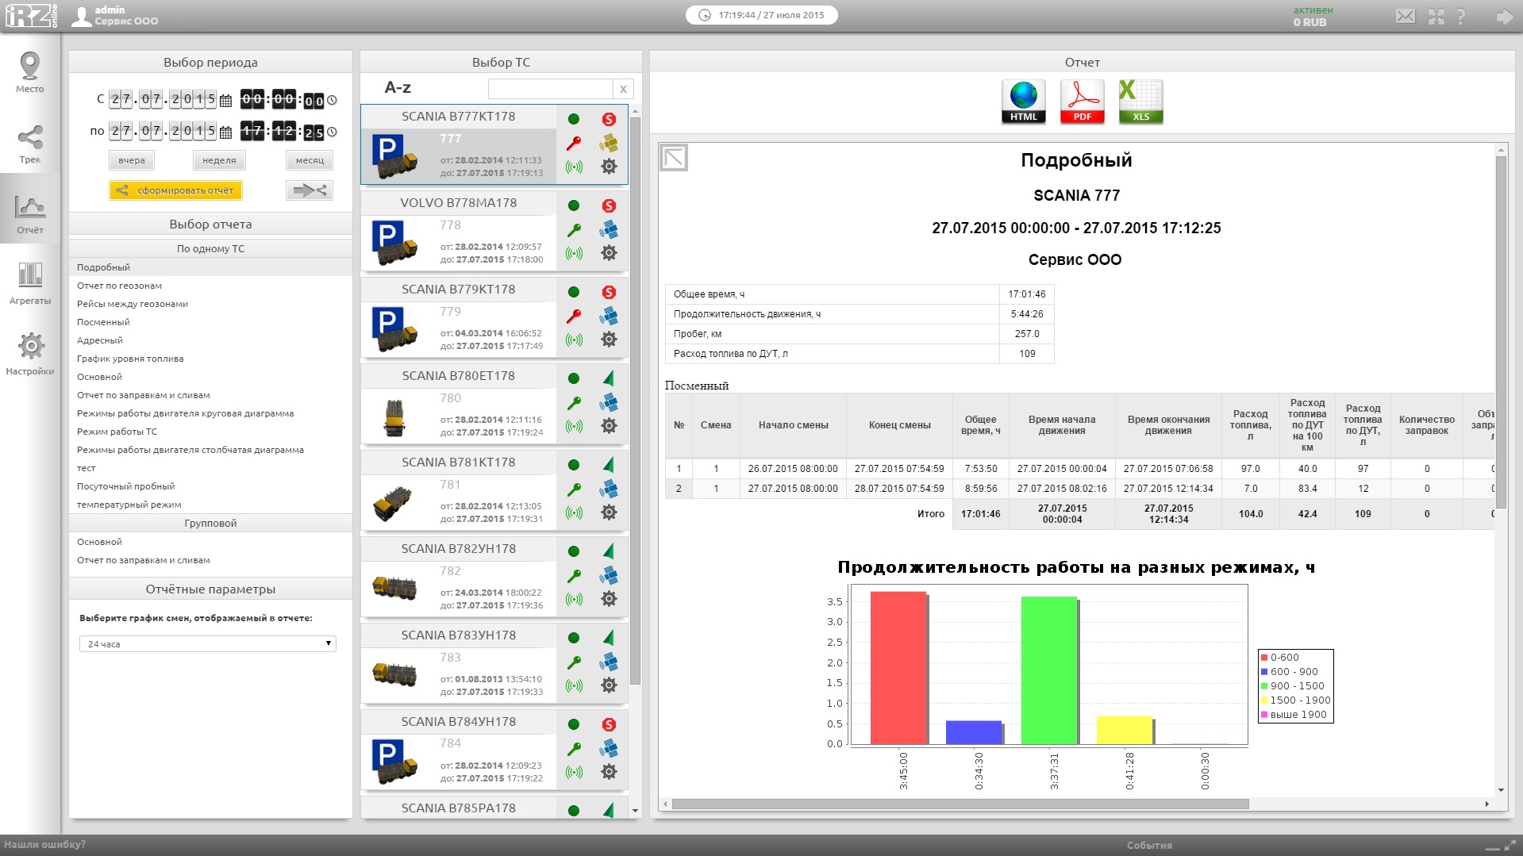Screen dimensions: 1523x856
Task: Open clock picker for start time
Action: (333, 101)
